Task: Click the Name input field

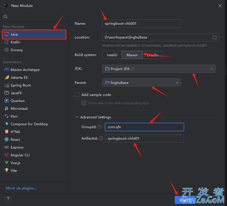Action: (x=141, y=24)
